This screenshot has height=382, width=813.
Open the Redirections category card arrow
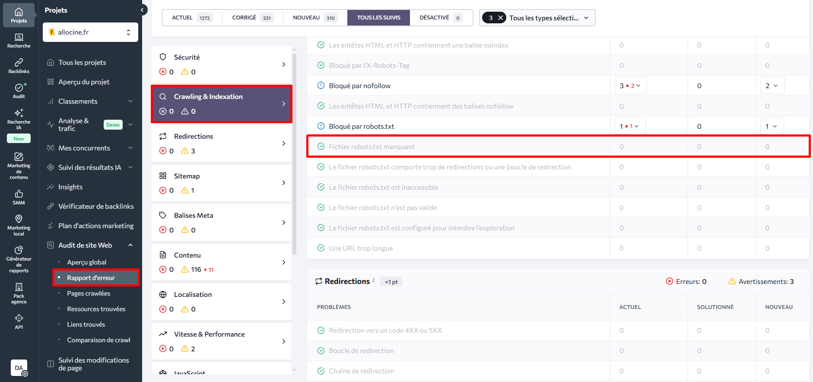[284, 143]
